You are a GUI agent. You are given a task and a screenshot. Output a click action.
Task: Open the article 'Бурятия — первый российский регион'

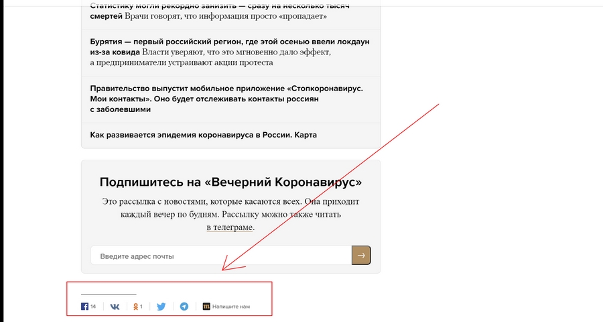click(x=230, y=52)
